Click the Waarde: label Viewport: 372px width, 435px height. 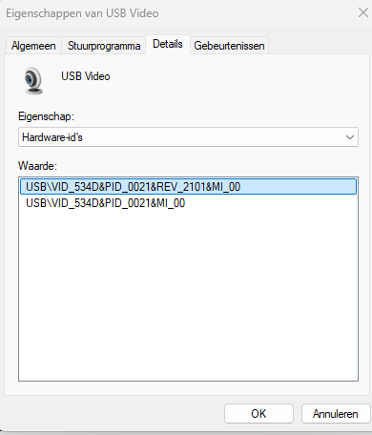coord(37,166)
